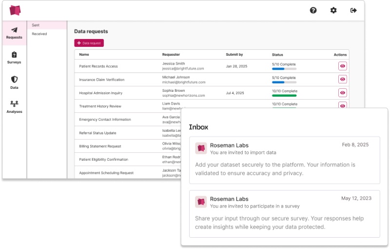Viewport: 390px width, 249px height.
Task: Click the Roseman Labs avatar in the Feb 8, 2025 message
Action: point(201,148)
